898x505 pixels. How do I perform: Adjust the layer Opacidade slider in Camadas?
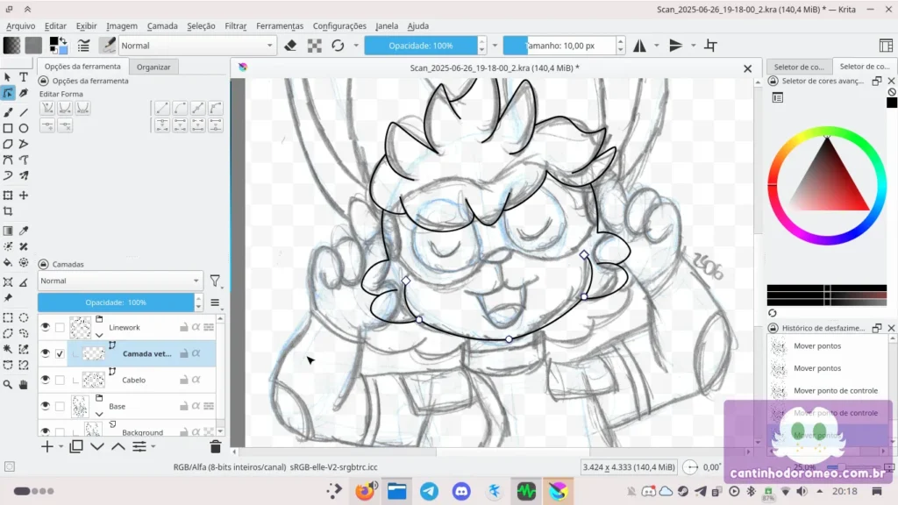pos(116,302)
